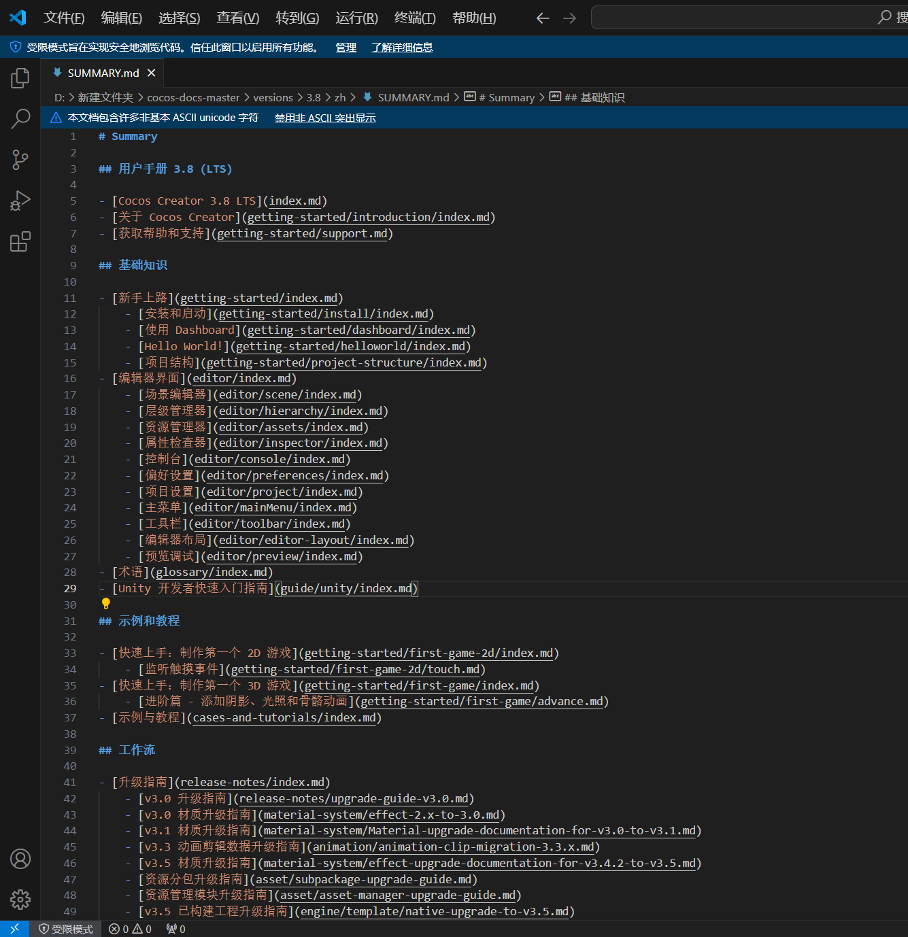Click the # Summary heading on line 1
908x937 pixels.
pyautogui.click(x=128, y=137)
